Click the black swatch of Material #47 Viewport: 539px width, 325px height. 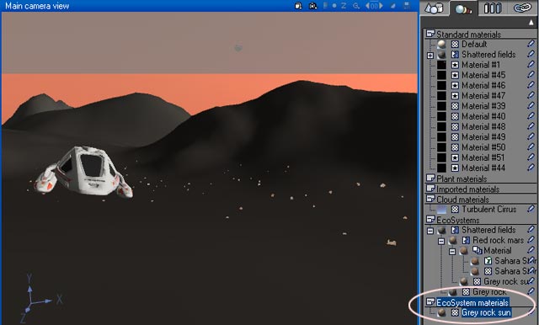click(x=441, y=95)
